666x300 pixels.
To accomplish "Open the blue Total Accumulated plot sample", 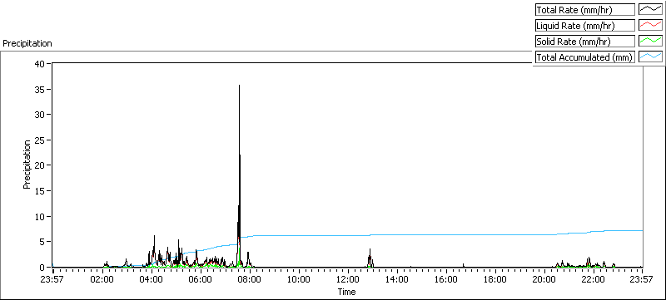I will click(x=651, y=57).
